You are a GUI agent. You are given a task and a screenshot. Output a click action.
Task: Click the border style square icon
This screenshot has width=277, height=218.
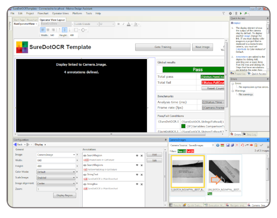pyautogui.click(x=76, y=30)
